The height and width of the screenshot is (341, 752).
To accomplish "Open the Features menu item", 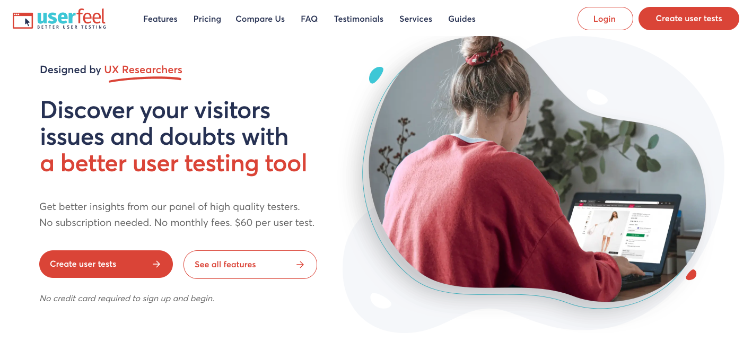I will pos(160,19).
